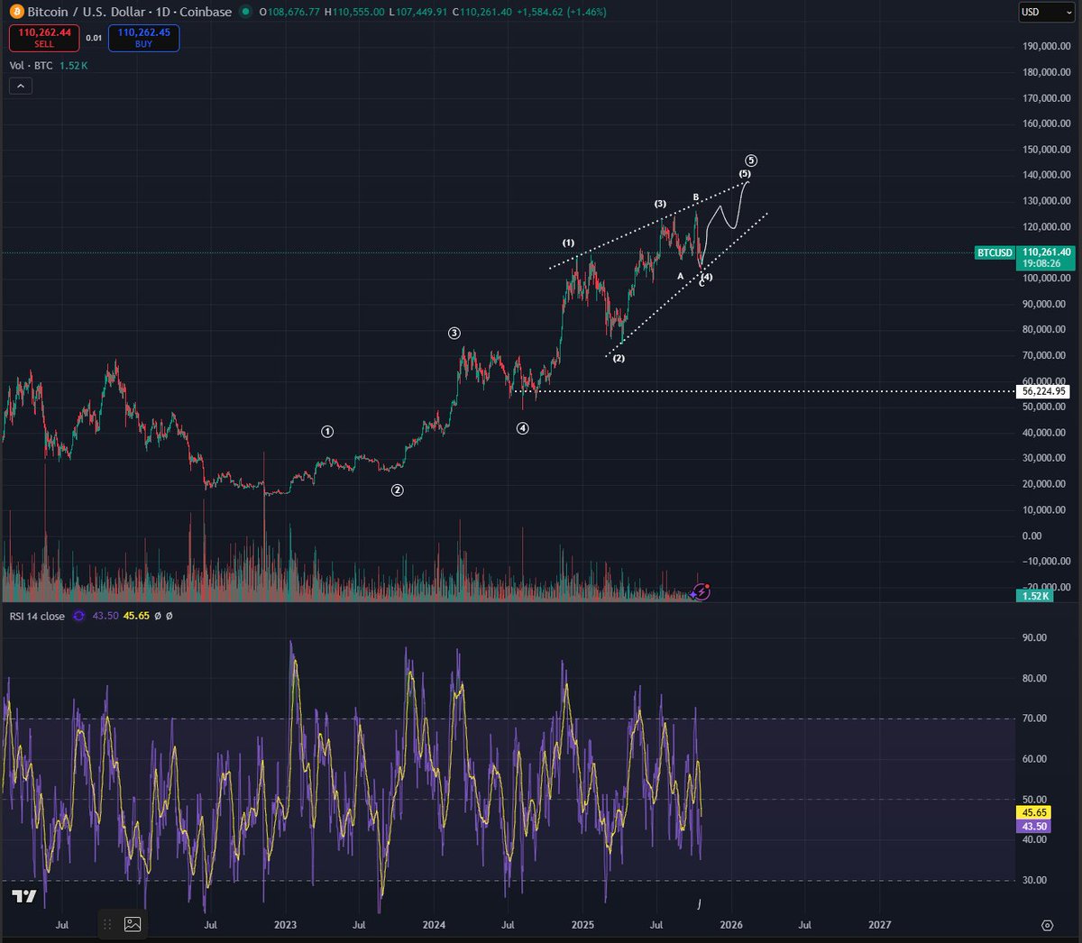Viewport: 1082px width, 943px height.
Task: Open the USD currency dropdown at top right
Action: tap(1046, 12)
